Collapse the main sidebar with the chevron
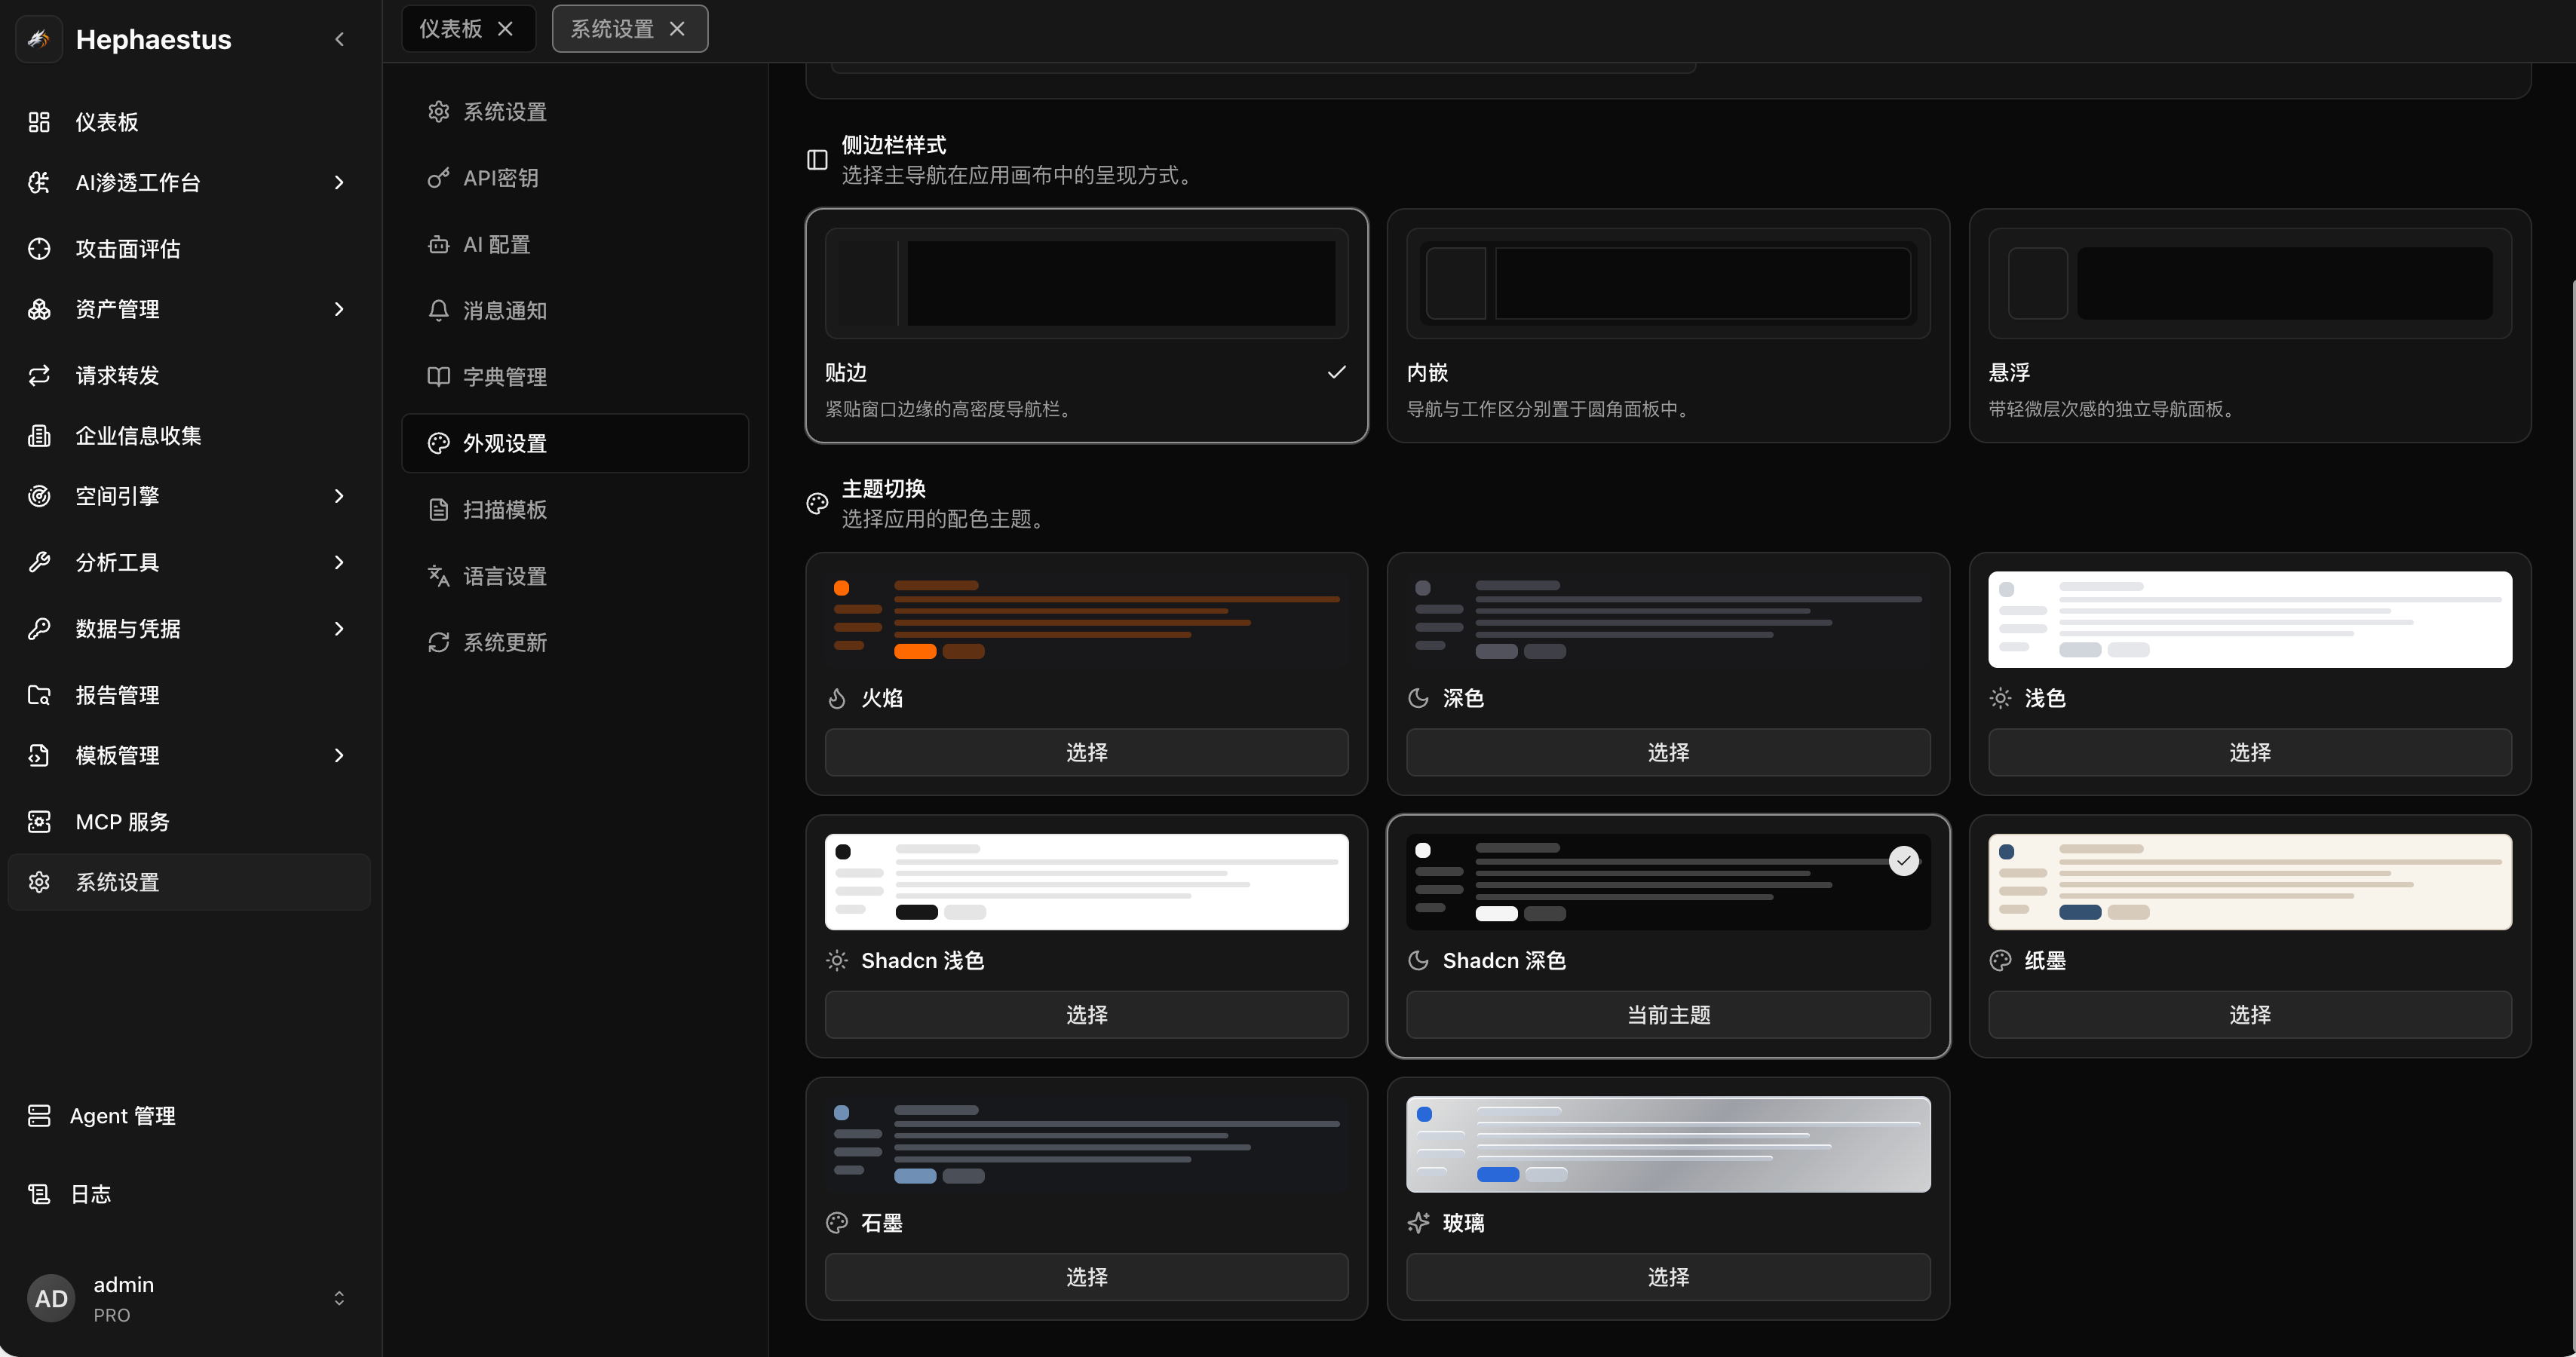The width and height of the screenshot is (2576, 1357). pyautogui.click(x=340, y=39)
